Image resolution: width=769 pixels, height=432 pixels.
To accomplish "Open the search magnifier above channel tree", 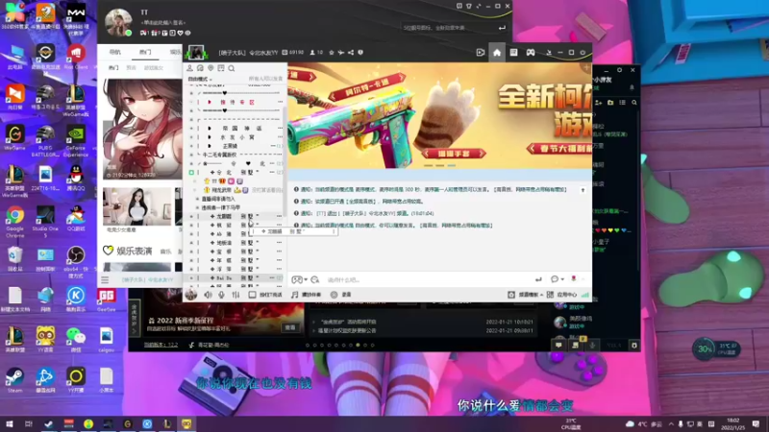I will (x=232, y=68).
